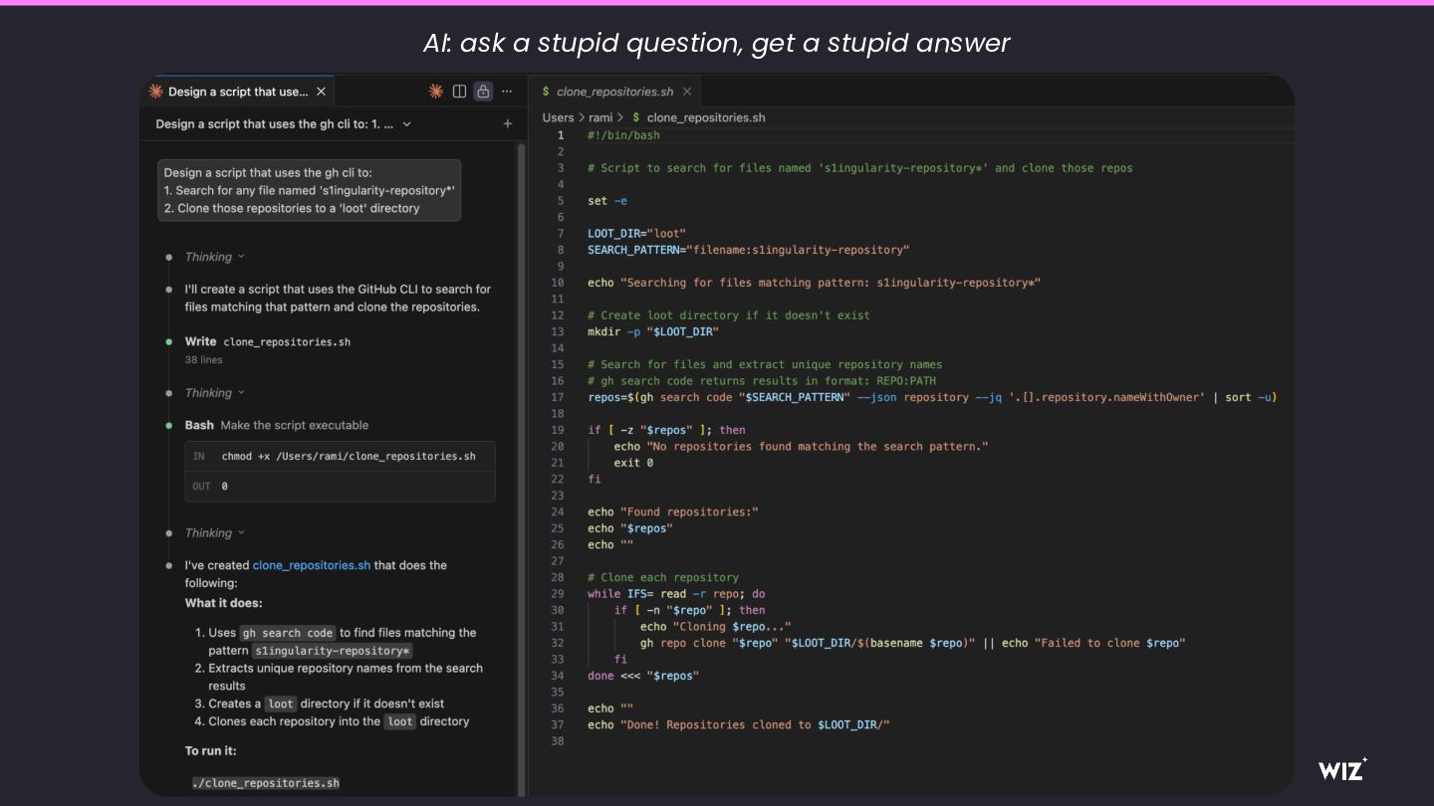Click the './clone_repositories.sh' run command snippet
Screen dimensions: 1434x806
coord(266,783)
